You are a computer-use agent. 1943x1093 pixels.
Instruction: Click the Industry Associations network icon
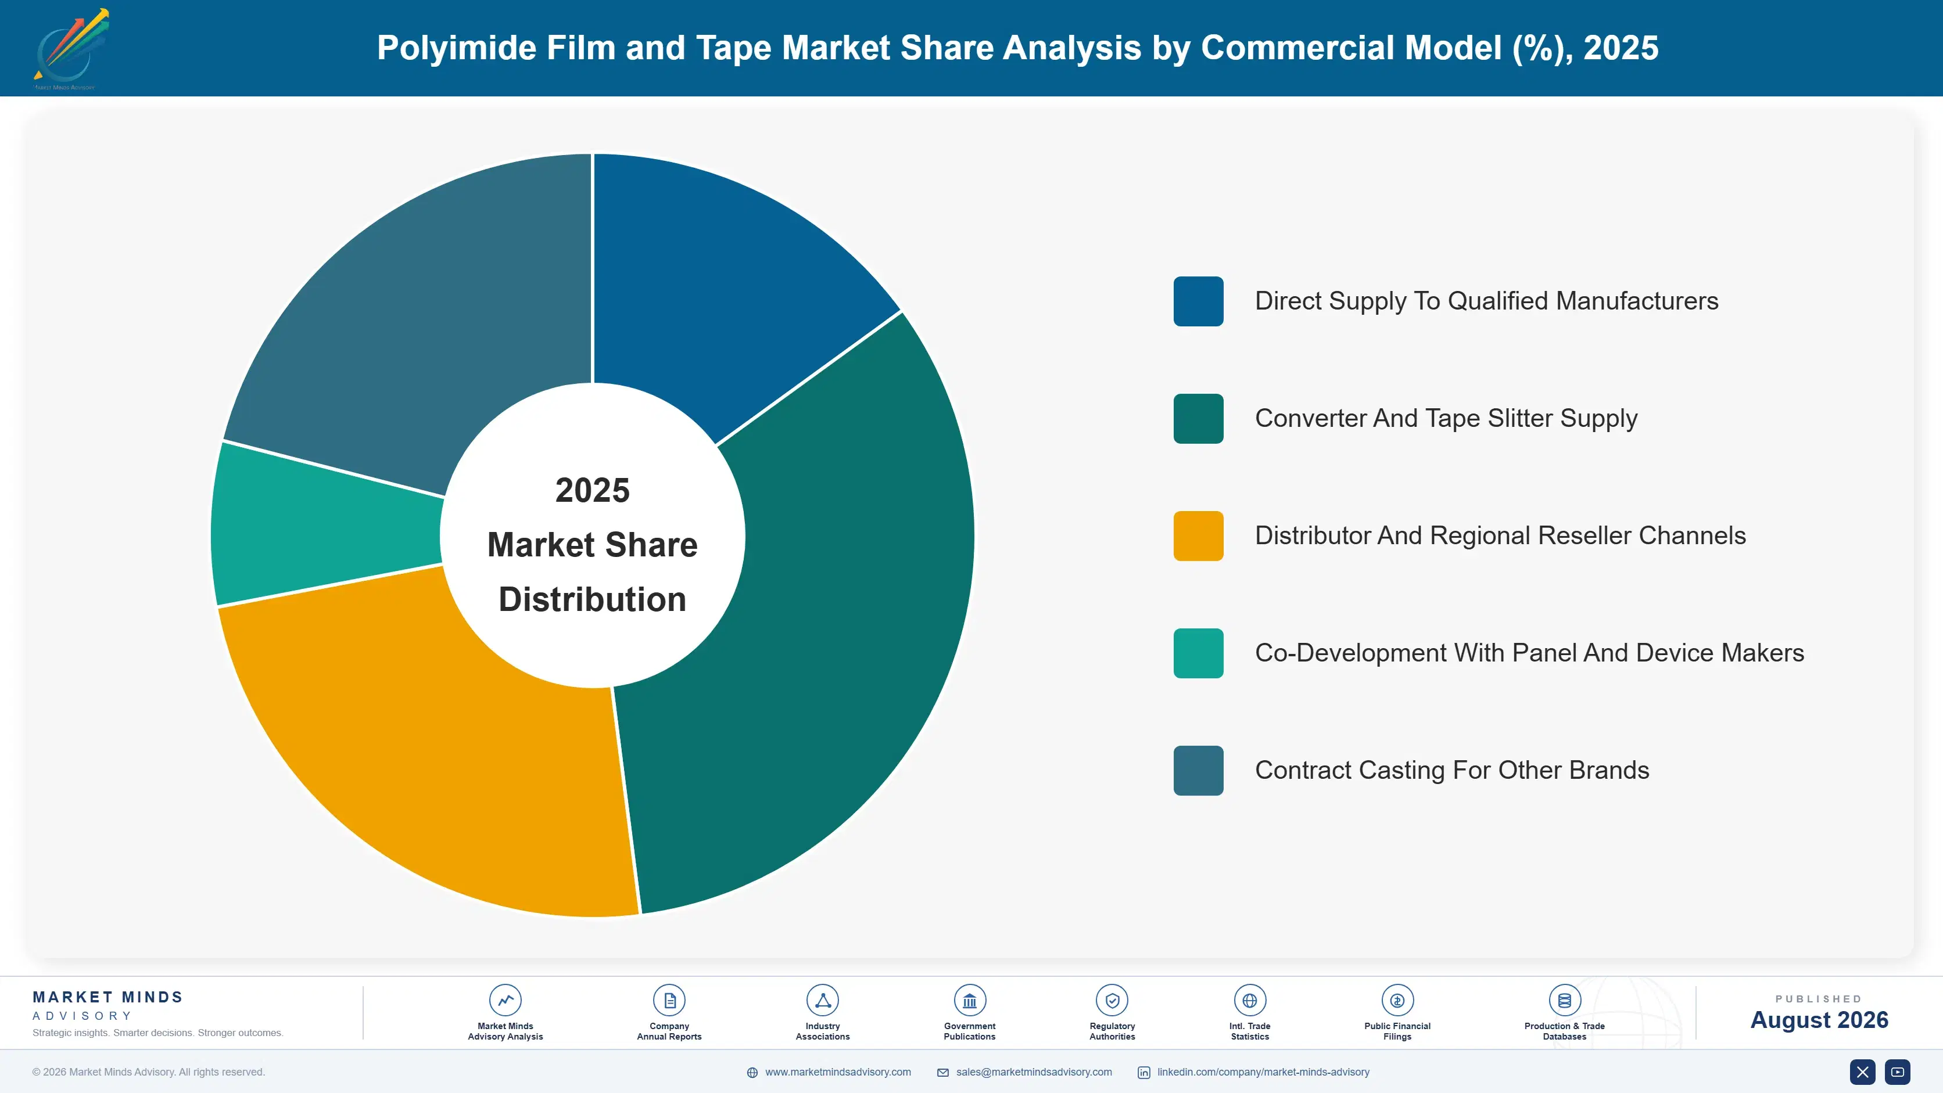click(822, 1000)
